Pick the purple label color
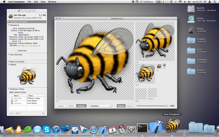219x137 pixels. (x=36, y=46)
